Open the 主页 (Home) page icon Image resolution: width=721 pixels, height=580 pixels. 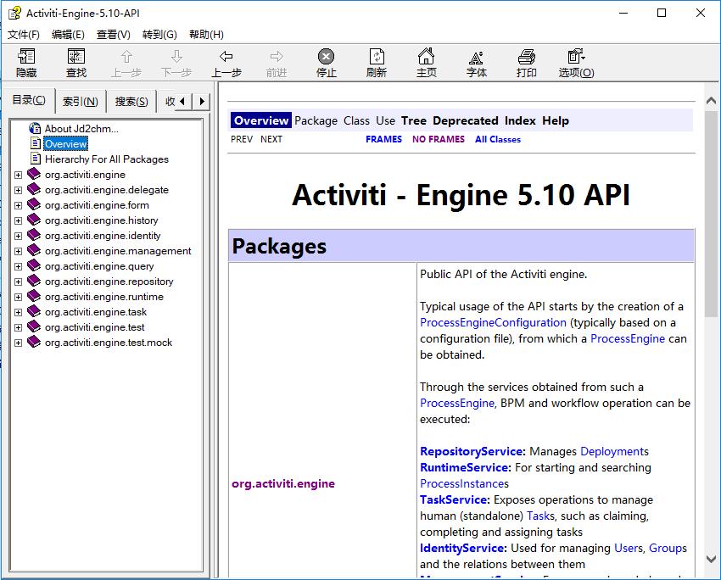point(426,62)
